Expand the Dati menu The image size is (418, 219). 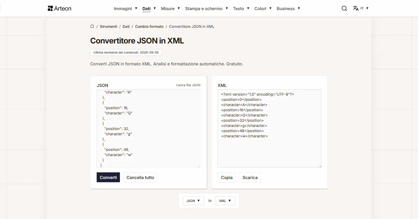coord(149,8)
